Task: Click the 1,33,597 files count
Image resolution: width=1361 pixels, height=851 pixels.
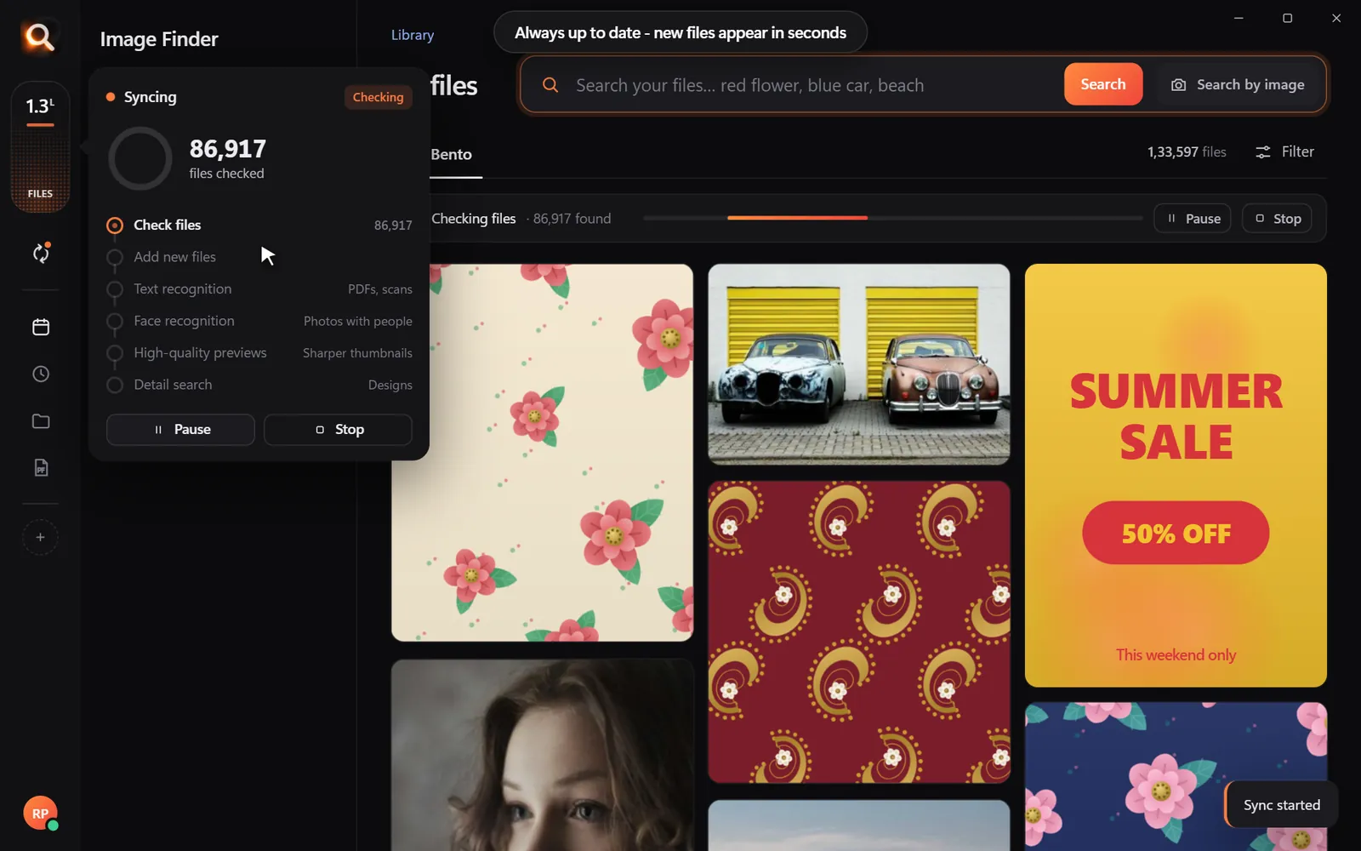Action: (x=1187, y=151)
